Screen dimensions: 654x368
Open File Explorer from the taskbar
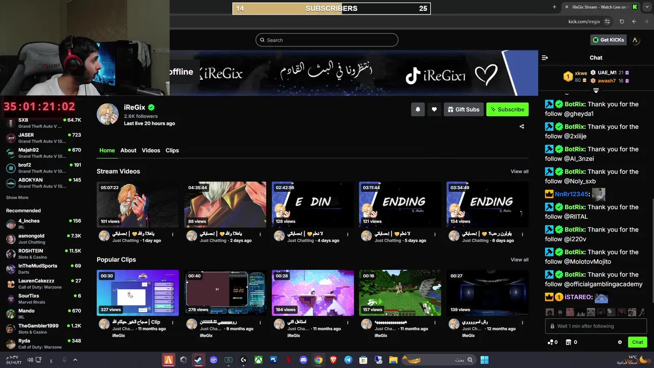coord(393,360)
